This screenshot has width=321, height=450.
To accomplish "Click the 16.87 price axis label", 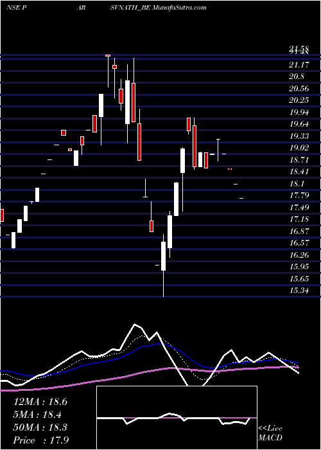I will coord(299,231).
